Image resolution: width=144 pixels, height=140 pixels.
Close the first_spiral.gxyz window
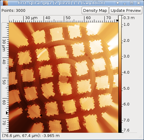[139, 3]
